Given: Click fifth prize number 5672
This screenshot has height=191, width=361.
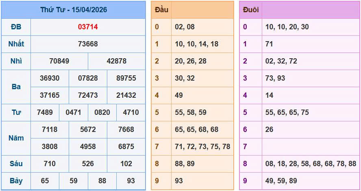Looking at the screenshot, I should 88,130.
